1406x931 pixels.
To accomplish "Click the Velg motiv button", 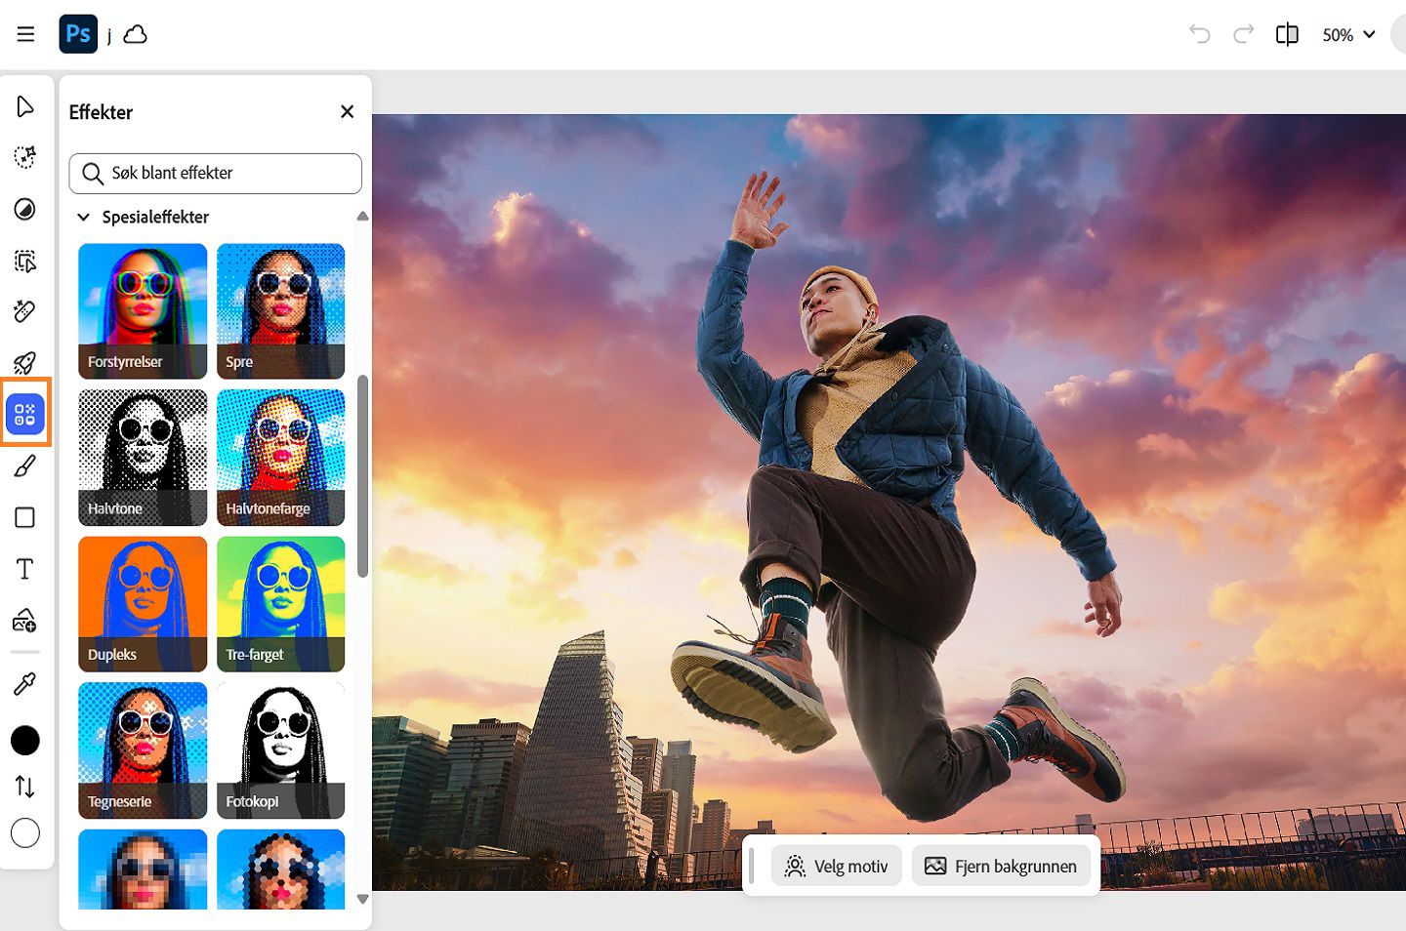I will [x=837, y=867].
